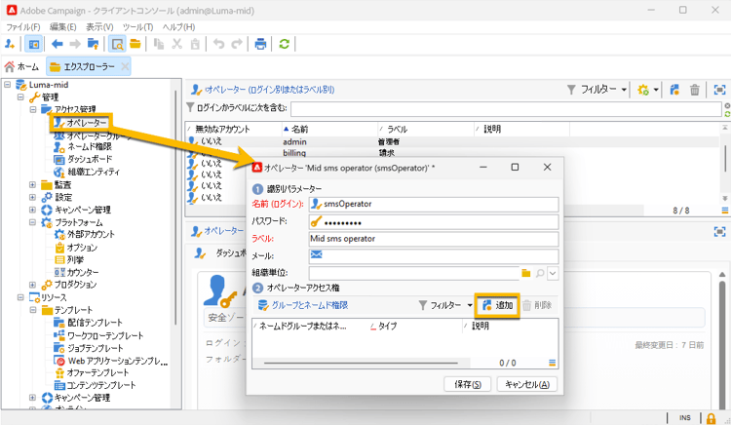Open the ツール(T) menu
731x425 pixels.
tap(137, 27)
